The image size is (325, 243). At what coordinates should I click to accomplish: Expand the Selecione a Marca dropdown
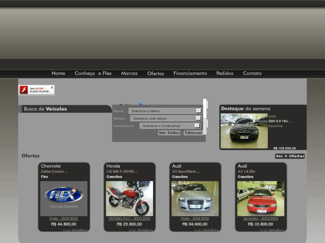point(165,111)
